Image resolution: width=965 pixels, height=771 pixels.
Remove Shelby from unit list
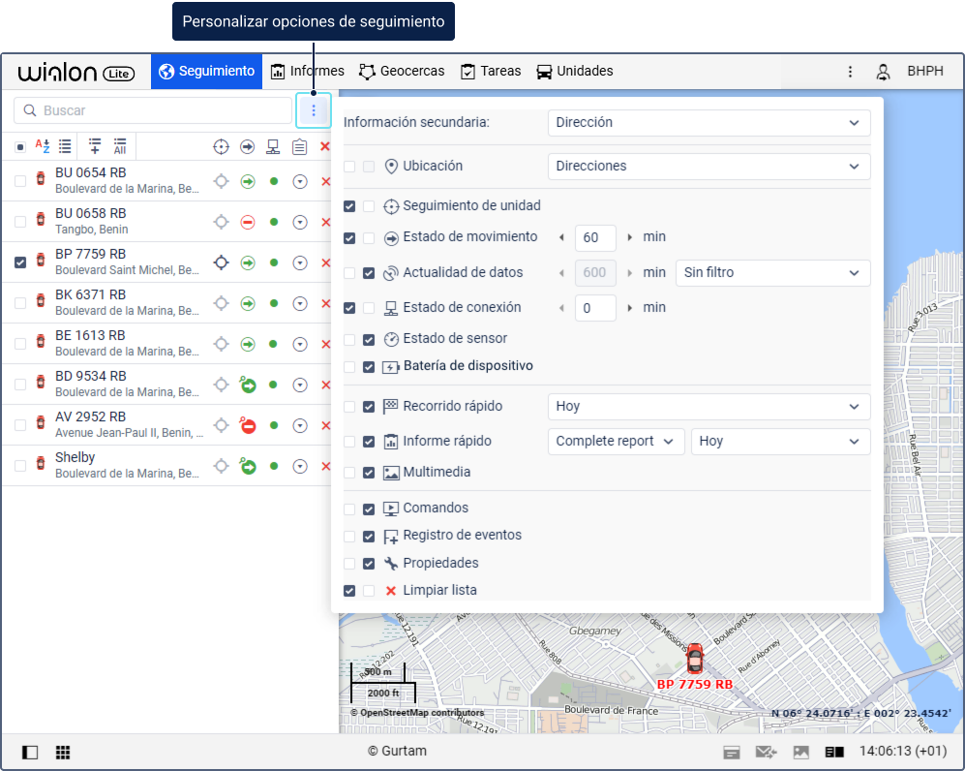point(325,466)
